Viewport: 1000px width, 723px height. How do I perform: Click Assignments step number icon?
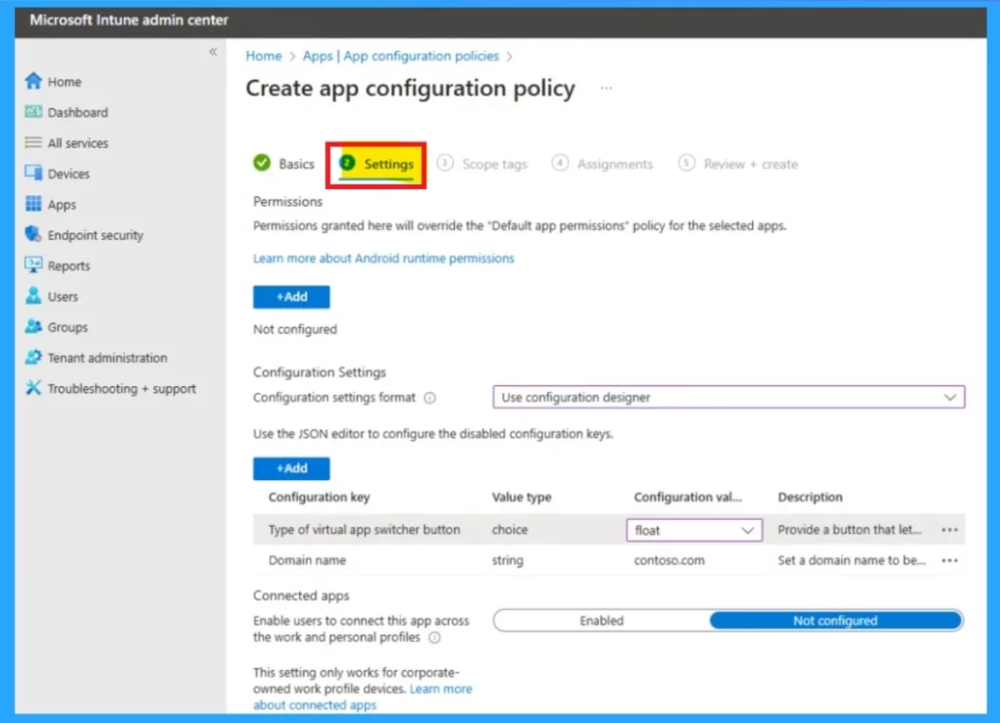click(560, 163)
